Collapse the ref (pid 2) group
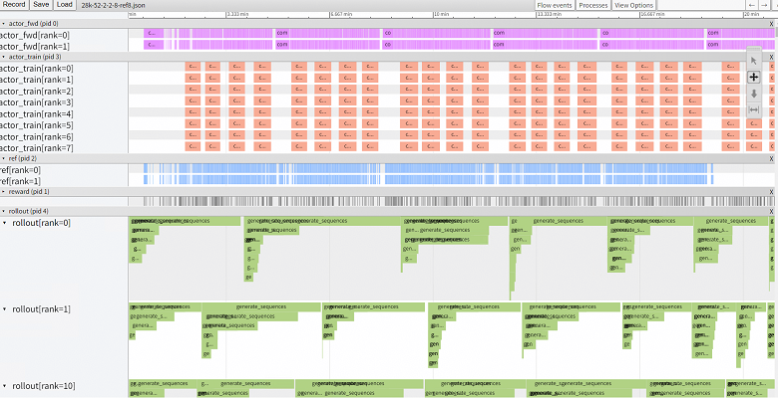The height and width of the screenshot is (398, 778). (x=4, y=158)
